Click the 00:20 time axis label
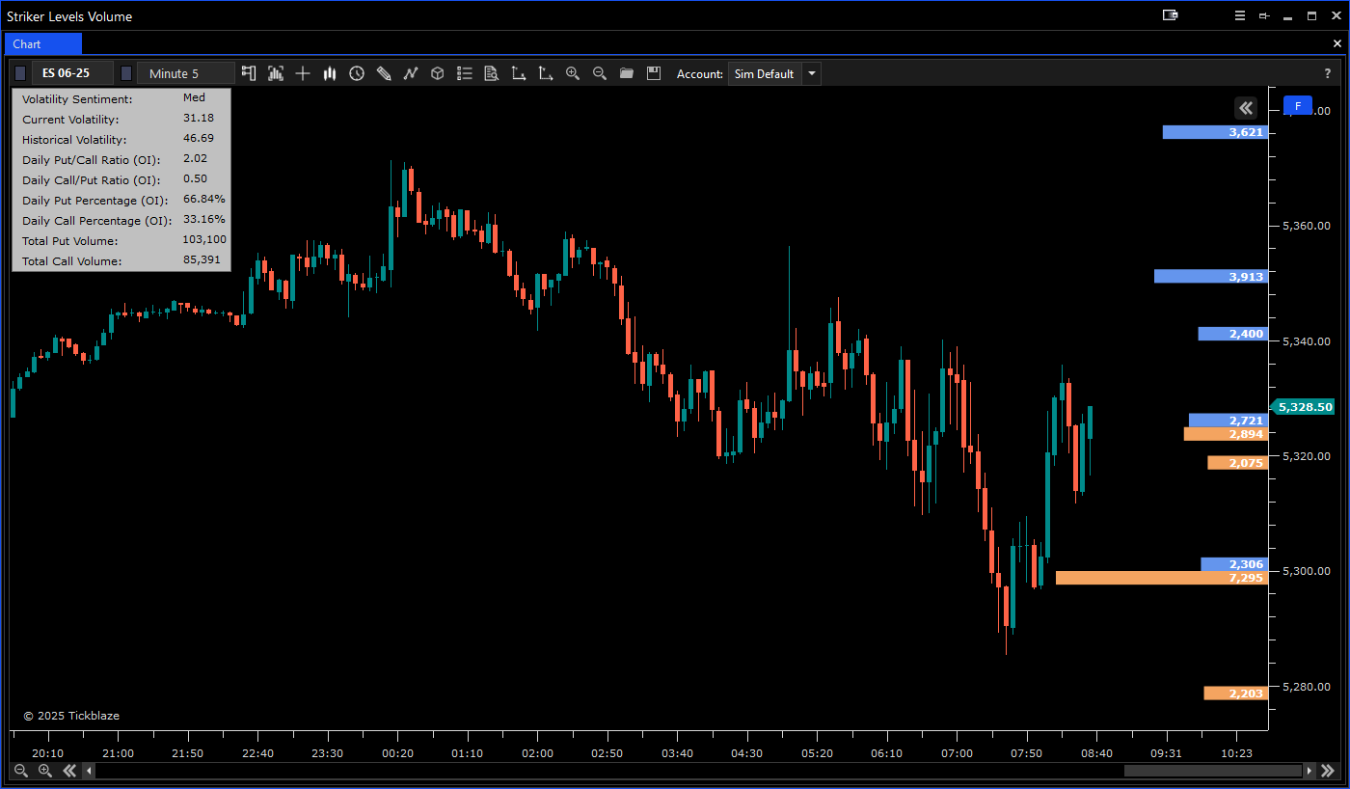Viewport: 1350px width, 789px height. (397, 753)
